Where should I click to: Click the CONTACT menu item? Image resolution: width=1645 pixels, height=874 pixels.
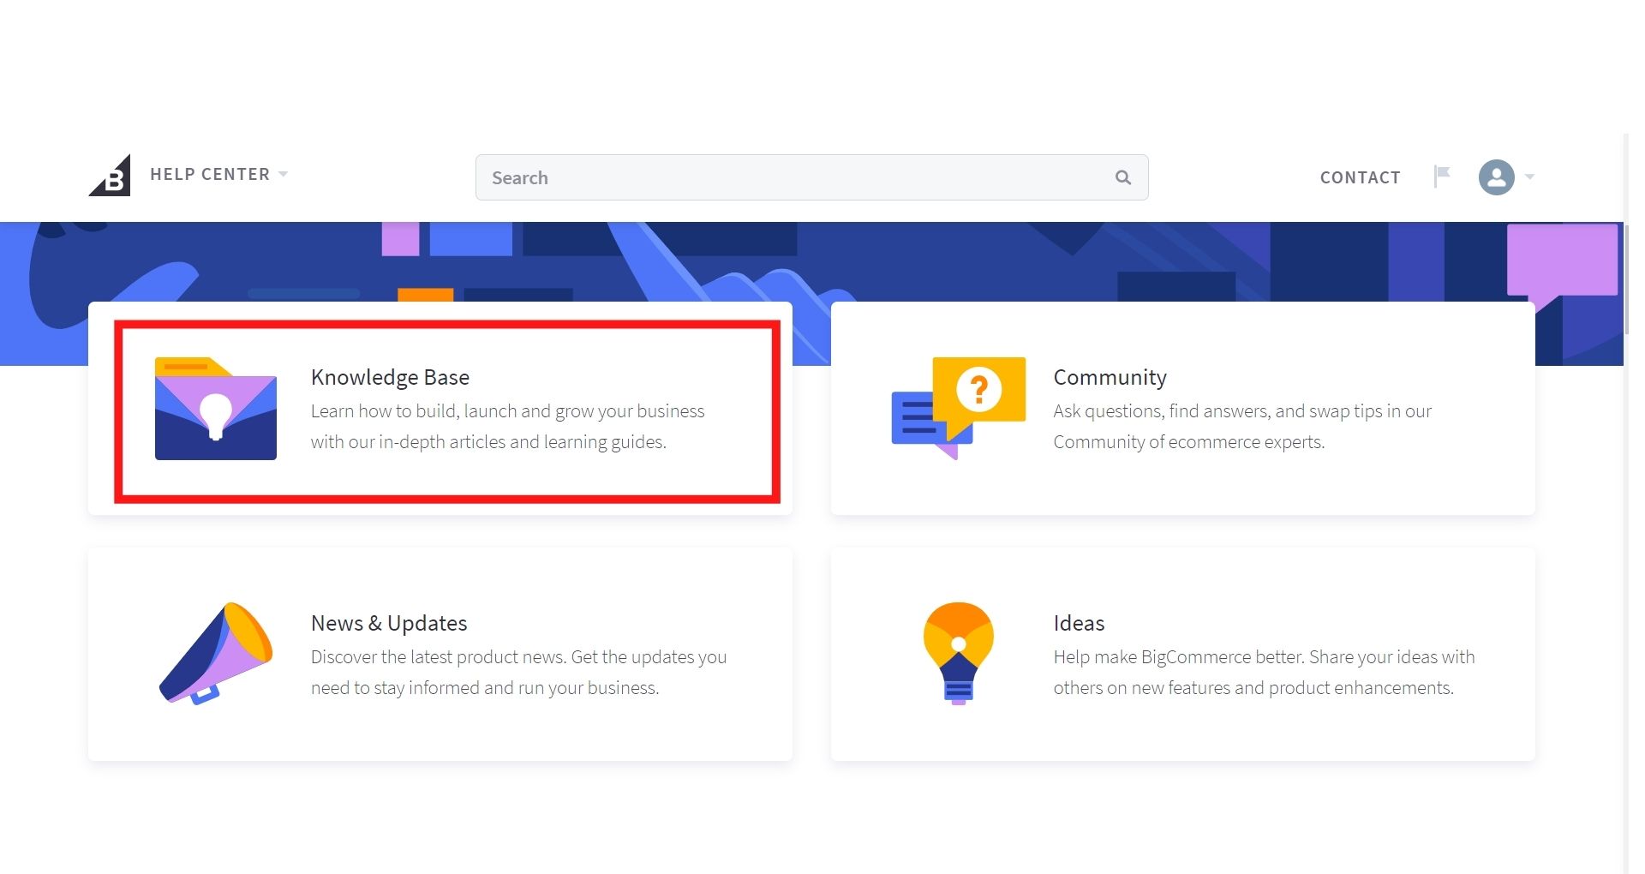pos(1360,177)
